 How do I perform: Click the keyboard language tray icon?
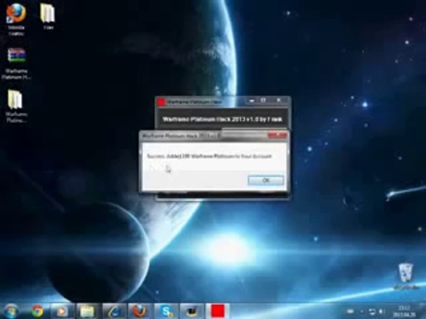(x=351, y=311)
